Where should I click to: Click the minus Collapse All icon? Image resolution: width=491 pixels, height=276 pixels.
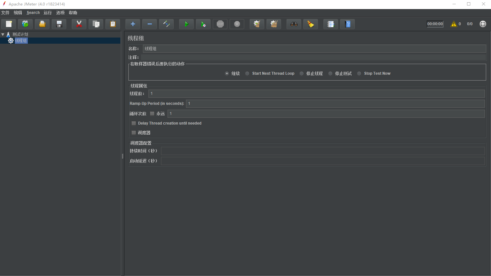pos(149,24)
